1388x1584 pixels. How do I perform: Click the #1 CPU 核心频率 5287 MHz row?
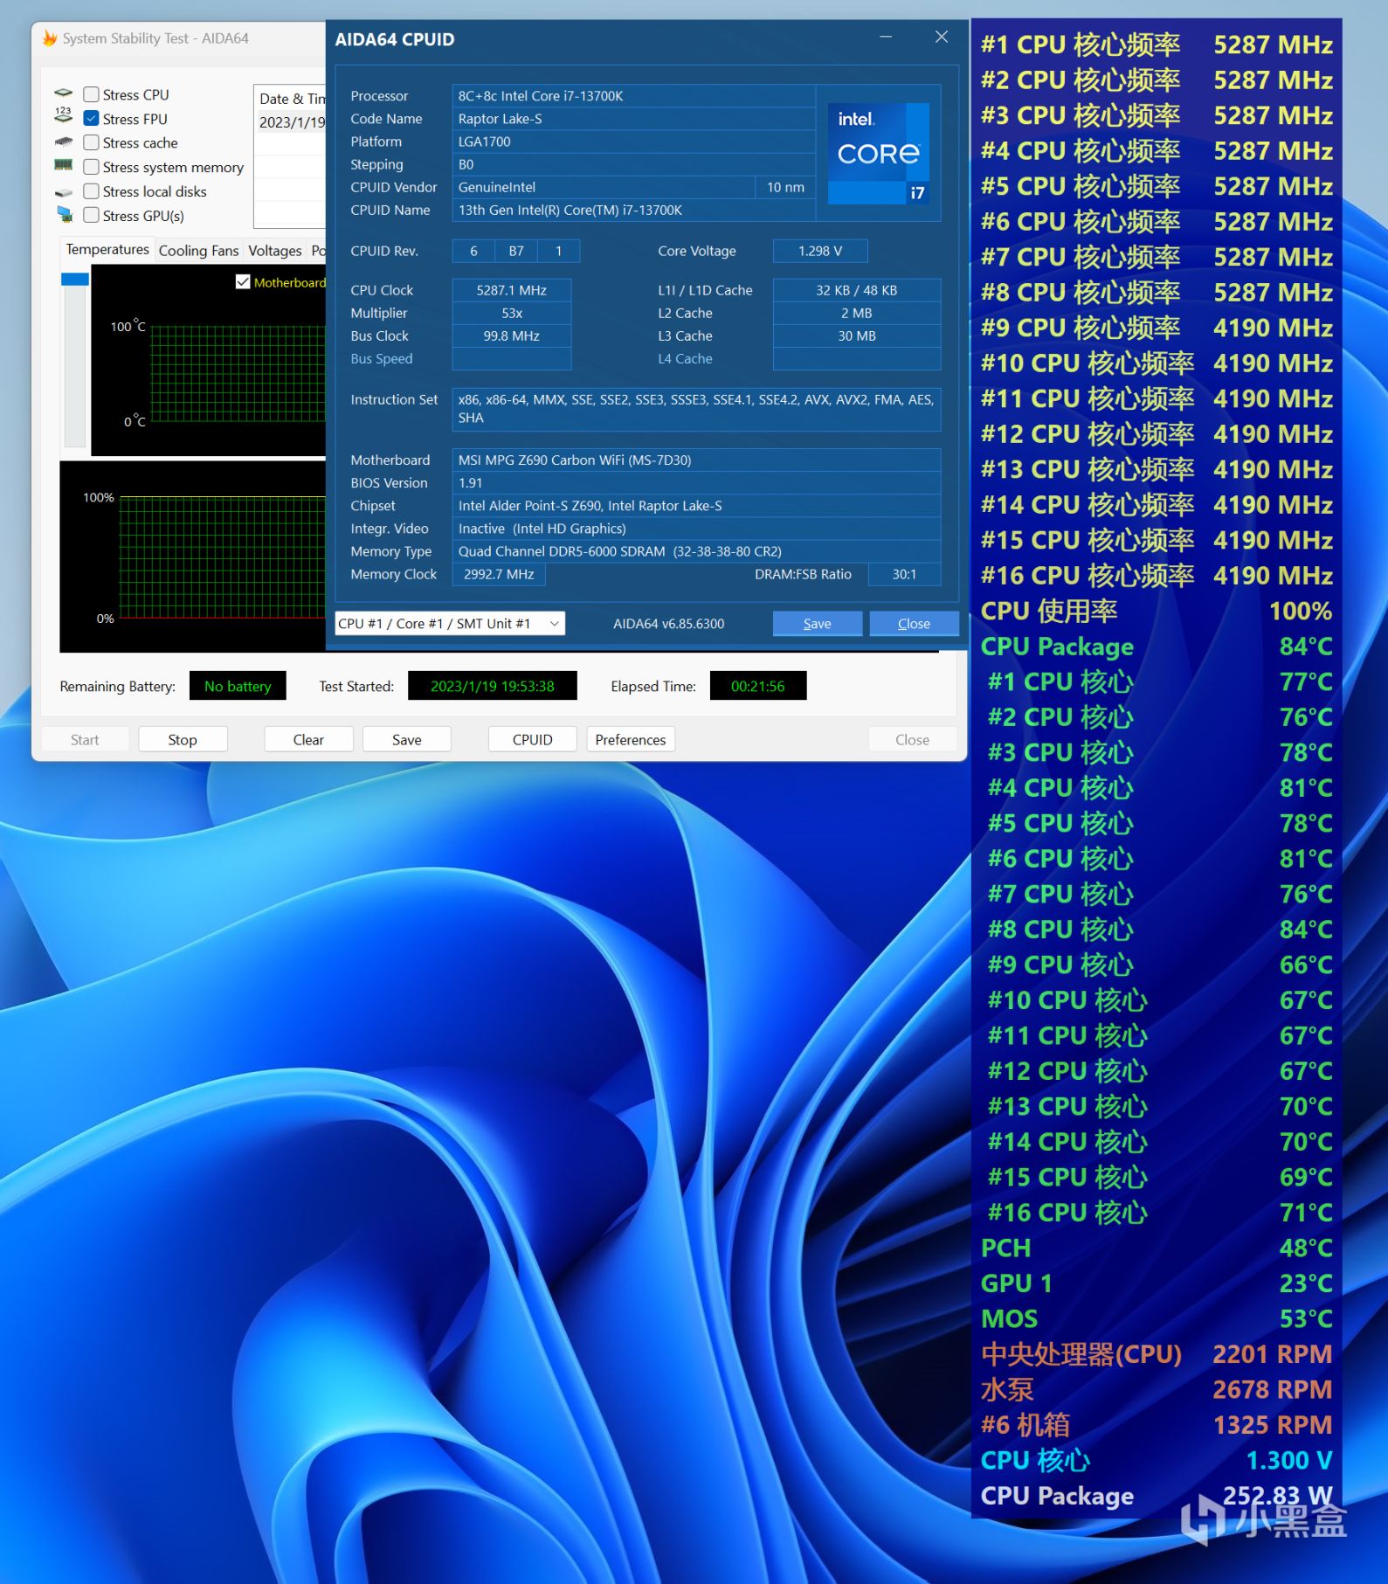[1157, 45]
